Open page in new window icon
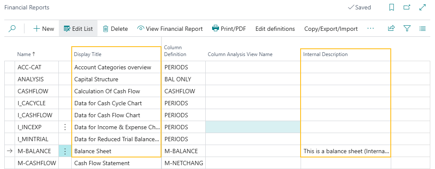The height and width of the screenshot is (169, 435). [x=407, y=7]
